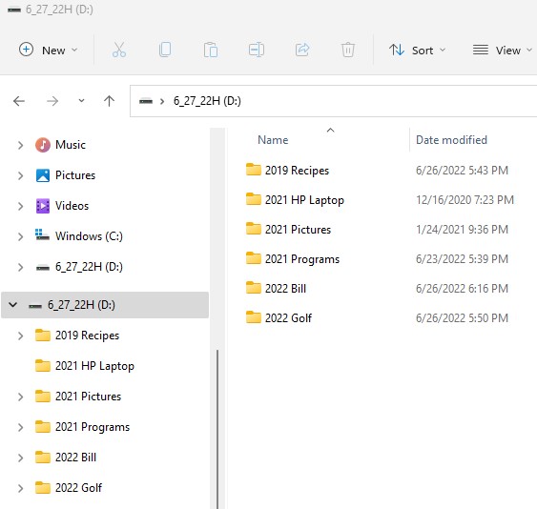Click the Share icon in toolbar
Viewport: 537px width, 509px height.
point(302,50)
